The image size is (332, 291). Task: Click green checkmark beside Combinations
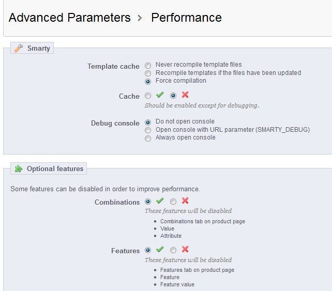pyautogui.click(x=160, y=201)
